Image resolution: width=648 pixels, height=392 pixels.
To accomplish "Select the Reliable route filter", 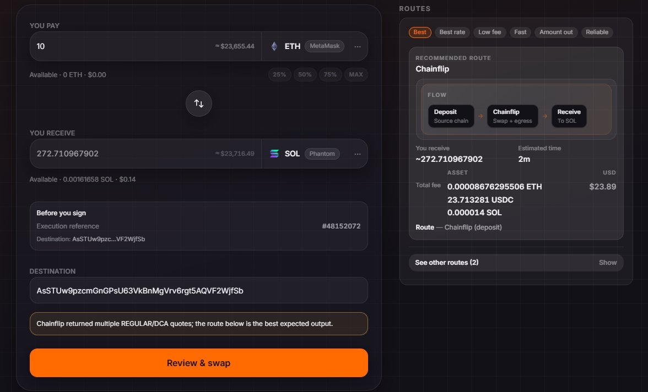I will [x=597, y=32].
